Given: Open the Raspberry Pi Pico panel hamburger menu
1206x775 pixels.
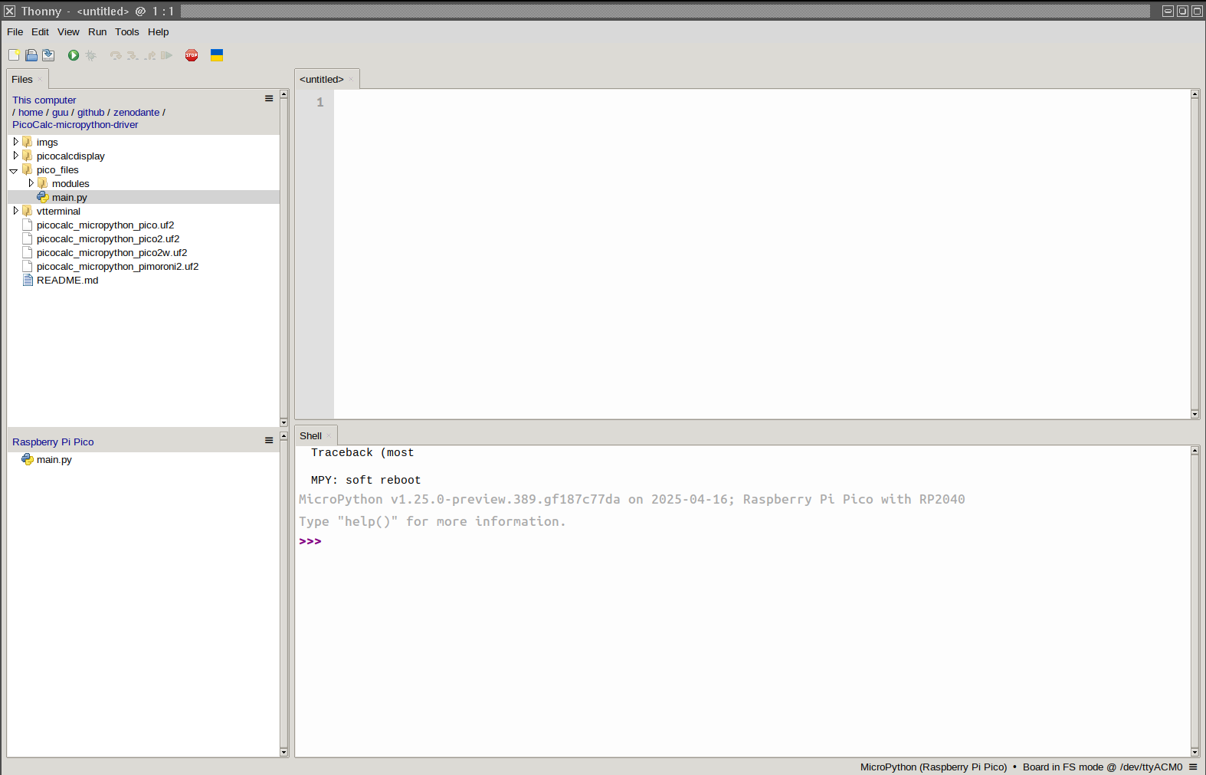Looking at the screenshot, I should point(269,441).
